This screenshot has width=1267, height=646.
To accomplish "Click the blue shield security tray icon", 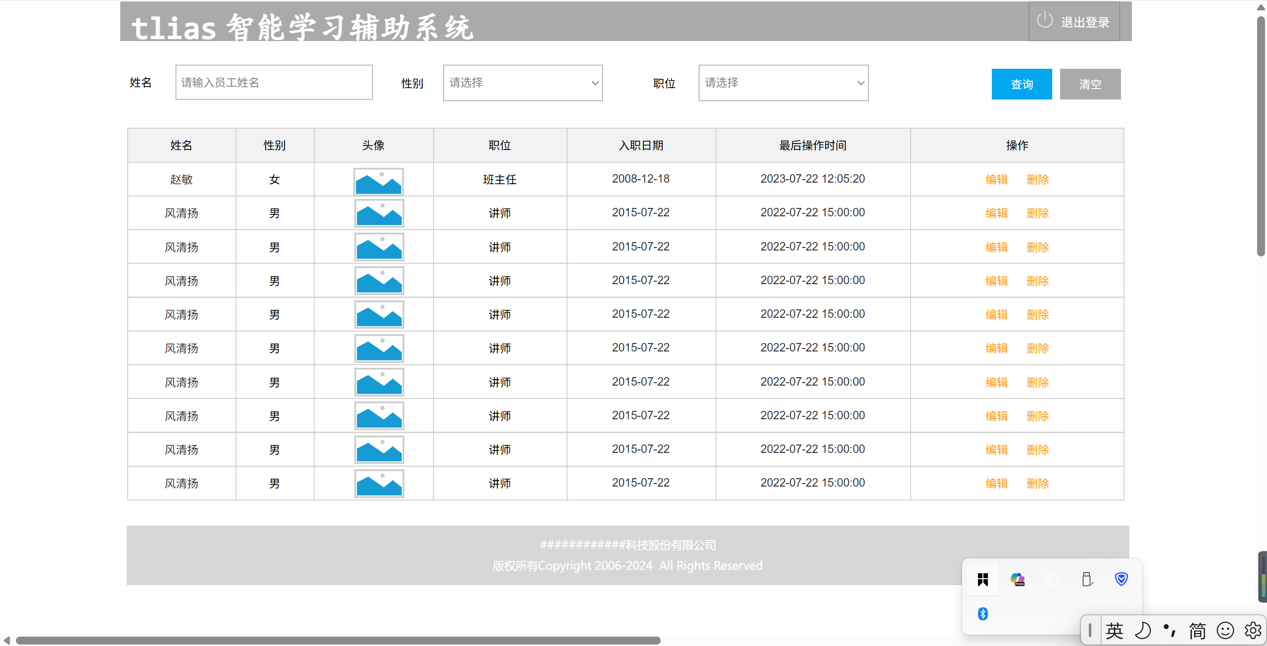I will pos(1121,579).
